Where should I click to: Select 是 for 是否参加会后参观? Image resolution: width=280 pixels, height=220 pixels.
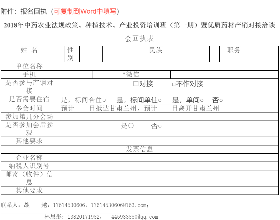click(131, 126)
